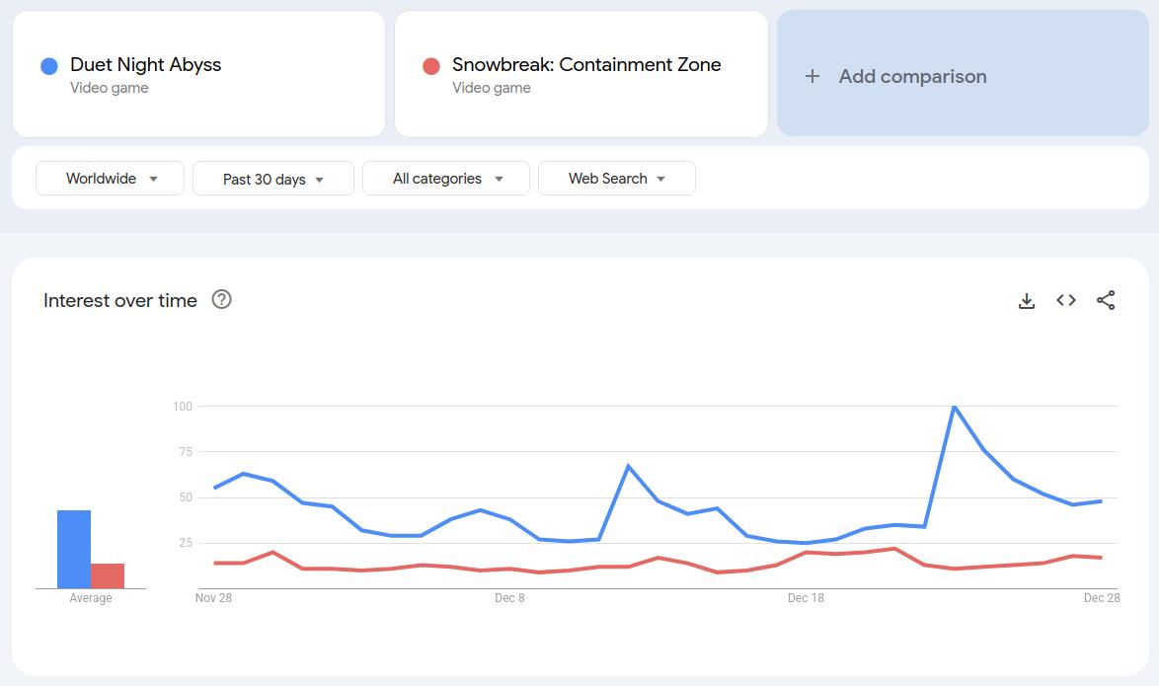1159x686 pixels.
Task: Click the red Average bar
Action: coord(108,575)
